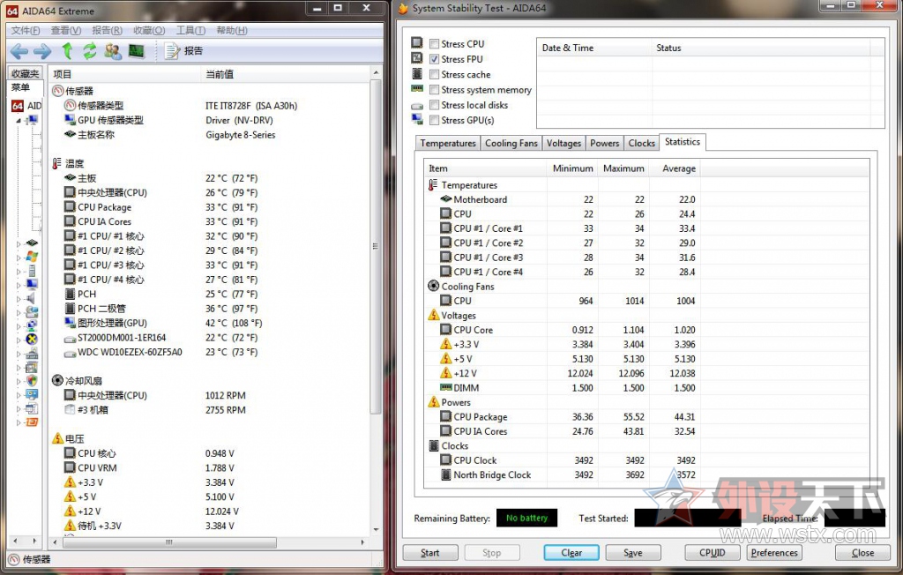Switch to the Cooling Fans tab

pos(511,143)
